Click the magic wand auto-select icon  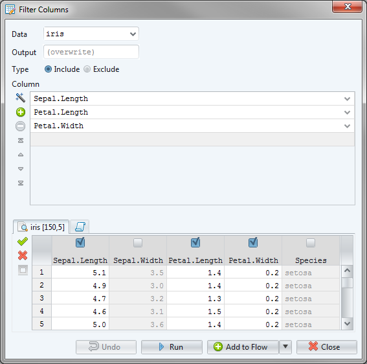[20, 98]
